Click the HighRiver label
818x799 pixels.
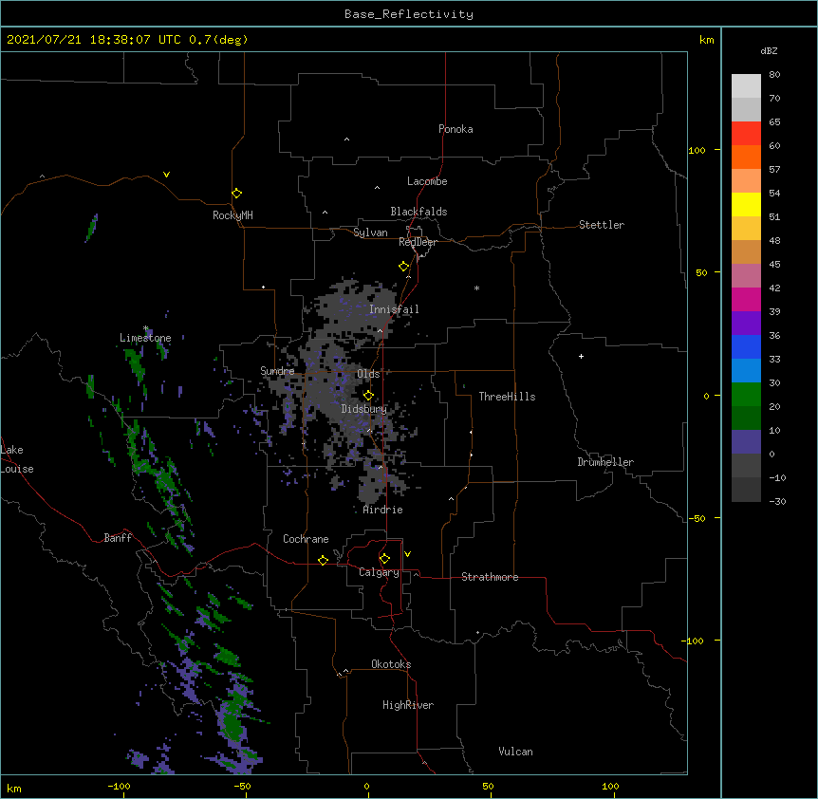tap(408, 705)
